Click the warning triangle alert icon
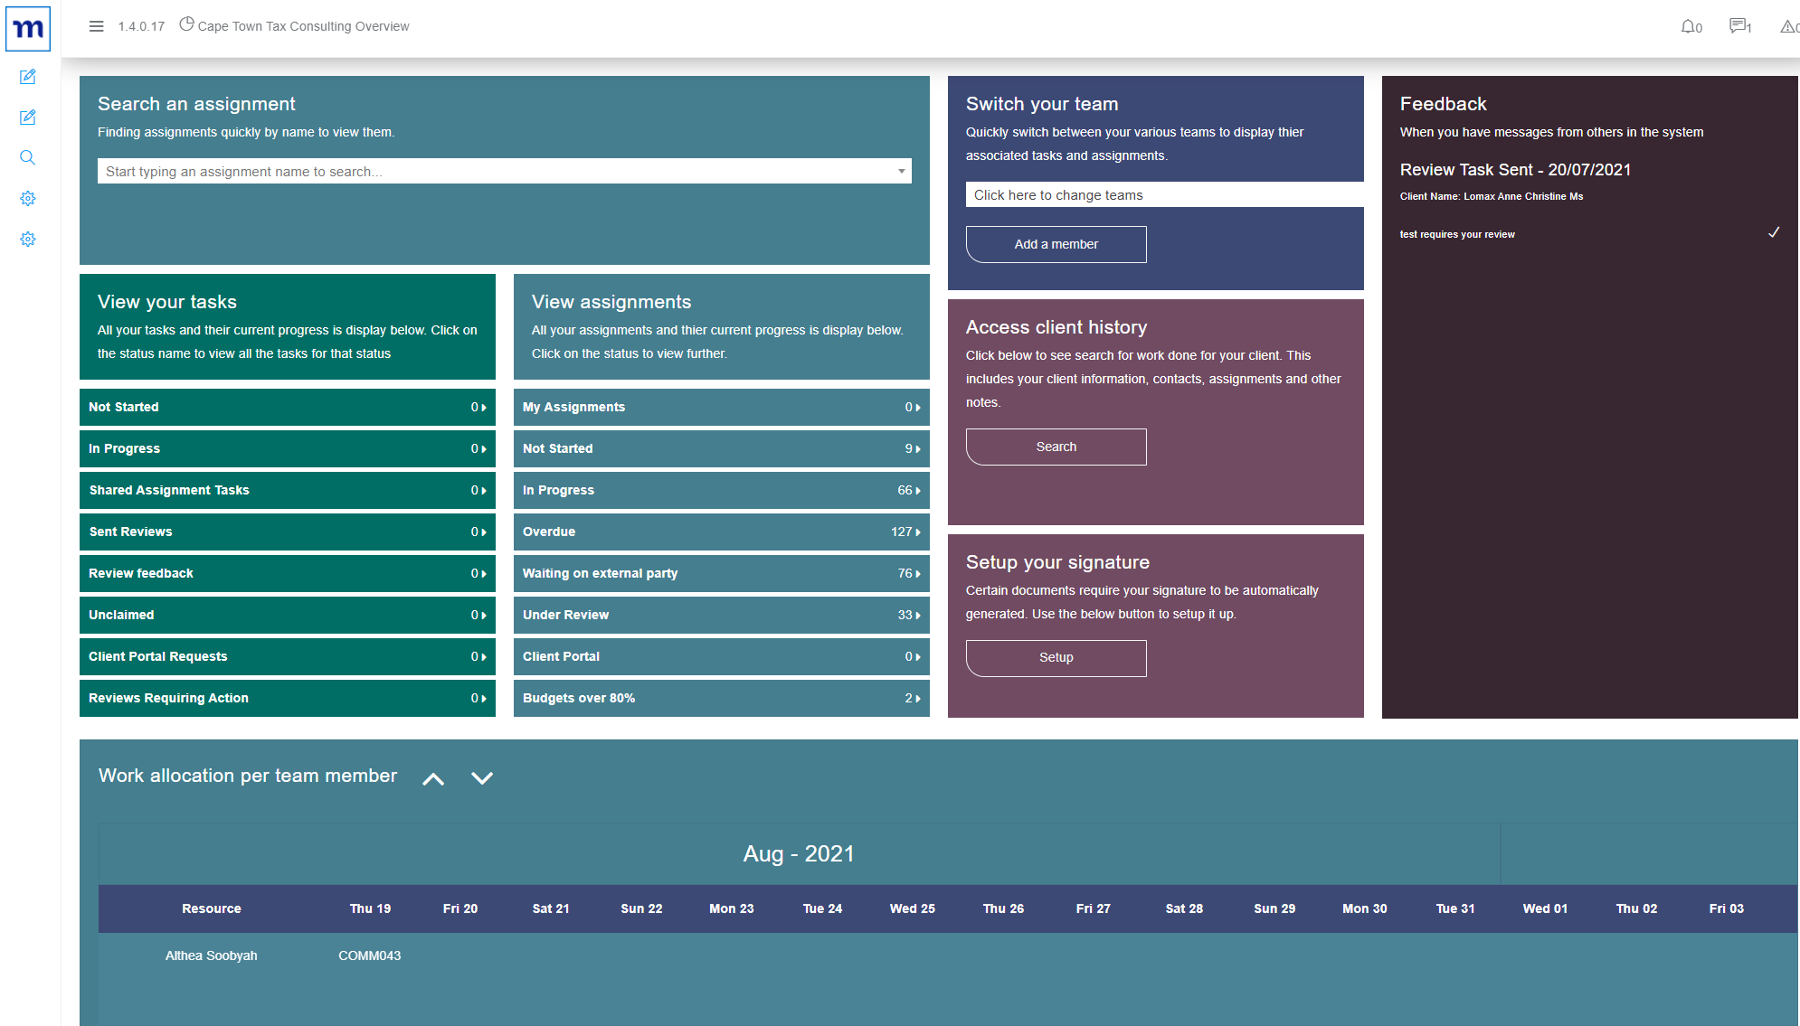The height and width of the screenshot is (1026, 1800). [x=1787, y=26]
